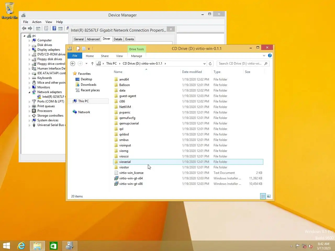Show hidden tray icons arrow
Screen dimensions: 335x251
pos(291,246)
